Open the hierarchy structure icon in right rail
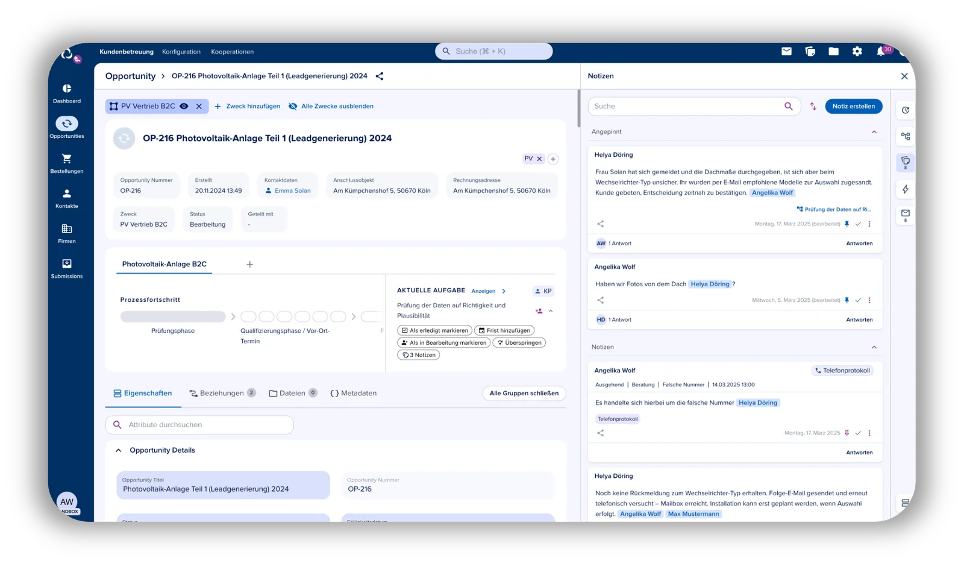 (905, 136)
